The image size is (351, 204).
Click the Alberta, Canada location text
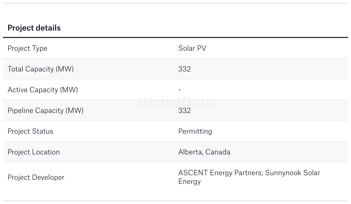pyautogui.click(x=204, y=152)
